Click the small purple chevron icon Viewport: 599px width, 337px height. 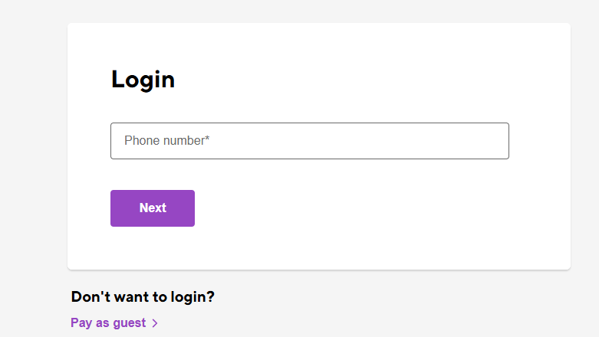click(x=155, y=323)
